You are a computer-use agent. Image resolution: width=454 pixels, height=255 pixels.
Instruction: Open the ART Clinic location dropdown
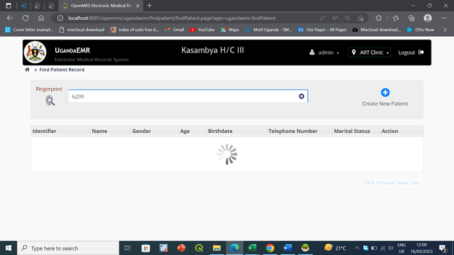370,53
